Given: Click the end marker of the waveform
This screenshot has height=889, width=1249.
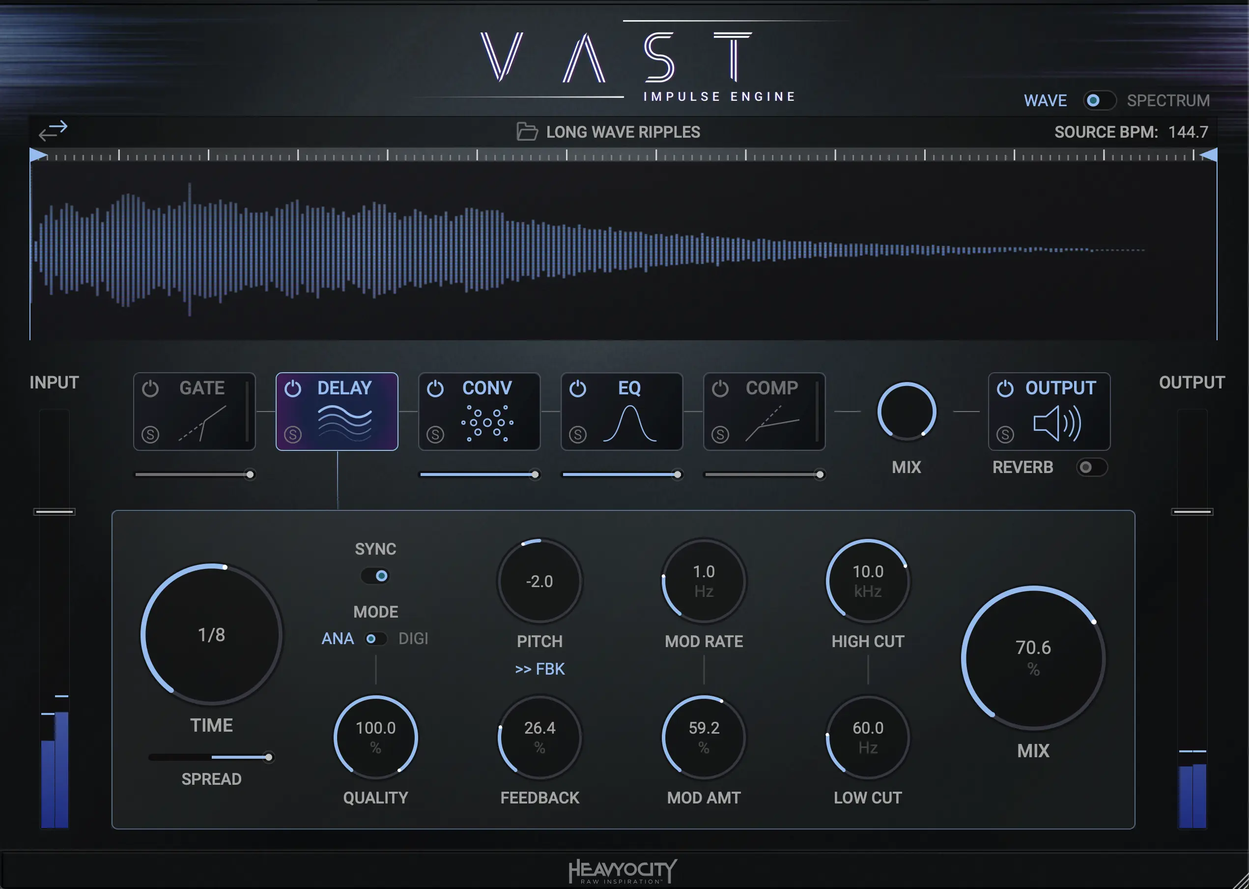Looking at the screenshot, I should [1209, 155].
